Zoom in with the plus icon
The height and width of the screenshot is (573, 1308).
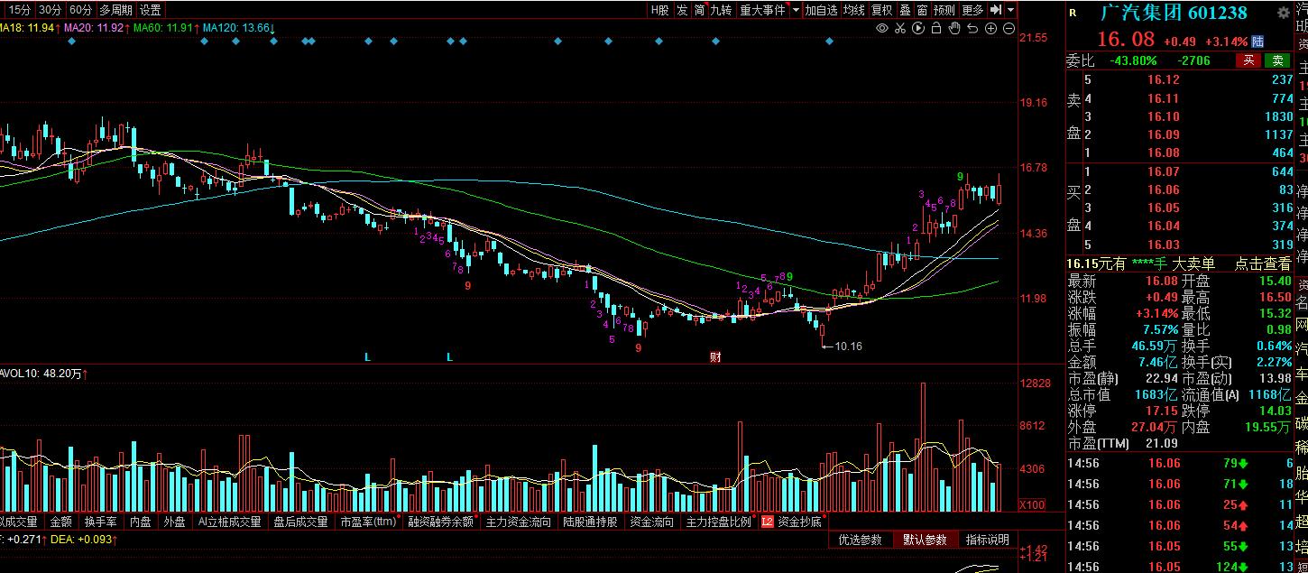click(x=990, y=29)
